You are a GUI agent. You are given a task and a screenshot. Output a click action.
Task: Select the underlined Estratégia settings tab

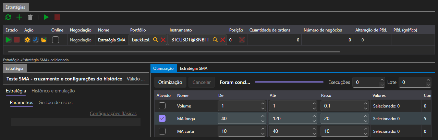coord(16,91)
